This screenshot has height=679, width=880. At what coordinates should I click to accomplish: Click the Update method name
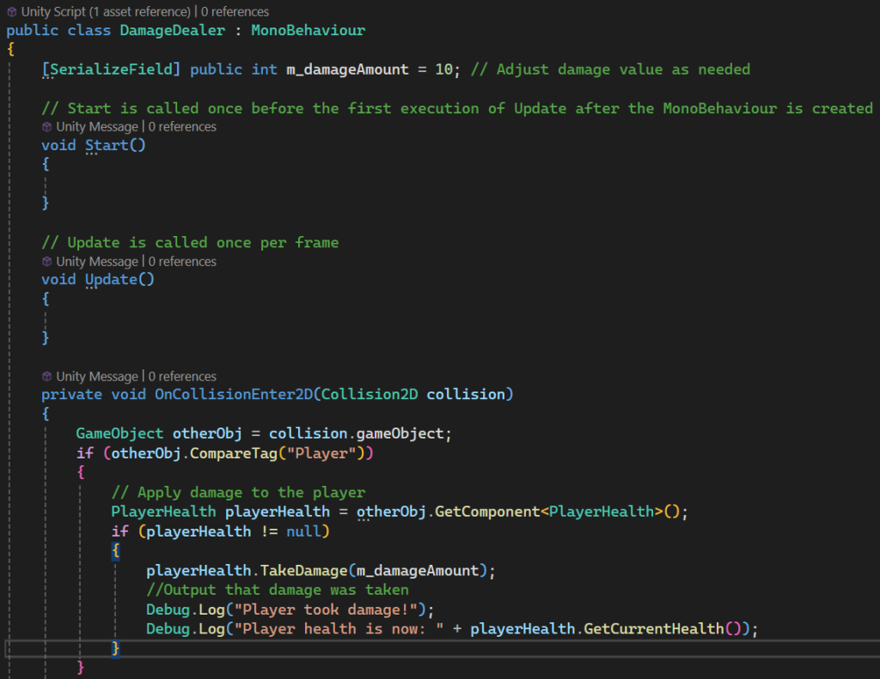[x=111, y=279]
